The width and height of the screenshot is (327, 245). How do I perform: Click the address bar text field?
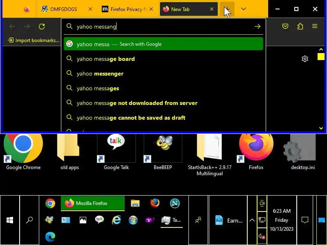tap(163, 27)
